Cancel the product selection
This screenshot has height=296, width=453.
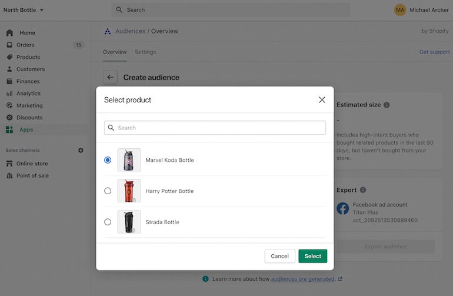pos(279,256)
